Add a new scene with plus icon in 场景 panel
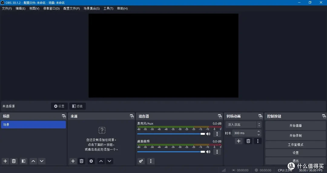Image resolution: width=327 pixels, height=173 pixels. click(5, 161)
